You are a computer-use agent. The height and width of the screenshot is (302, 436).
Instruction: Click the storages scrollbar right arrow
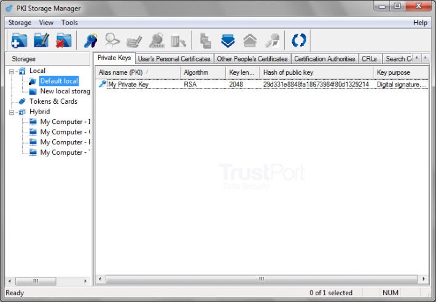coord(85,281)
